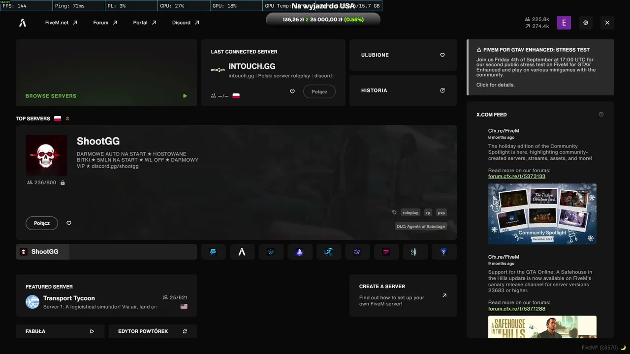630x354 pixels.
Task: Open the Create a Server card
Action: click(403, 295)
